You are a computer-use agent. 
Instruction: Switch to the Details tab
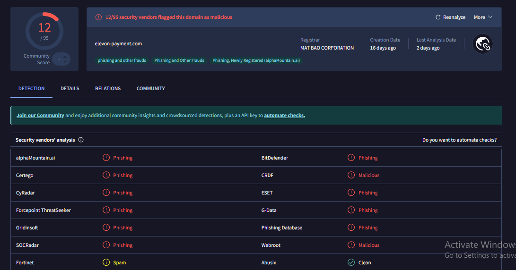pos(70,88)
